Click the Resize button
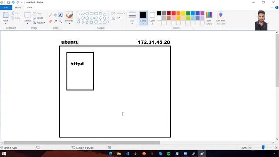The image size is (279, 157). 38,18
